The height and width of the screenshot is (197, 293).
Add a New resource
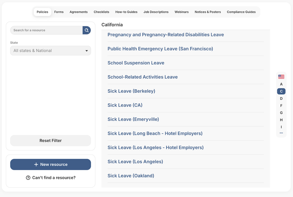pyautogui.click(x=50, y=164)
